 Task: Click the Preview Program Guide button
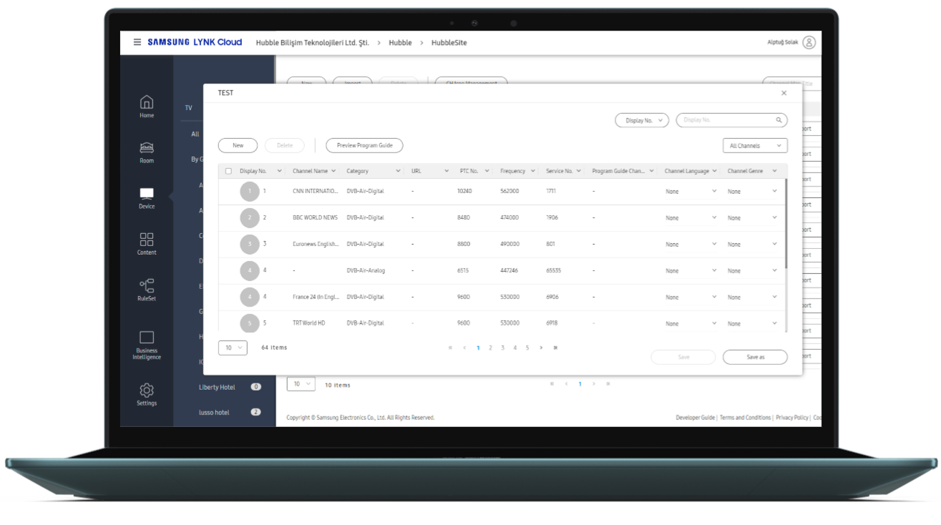click(364, 145)
